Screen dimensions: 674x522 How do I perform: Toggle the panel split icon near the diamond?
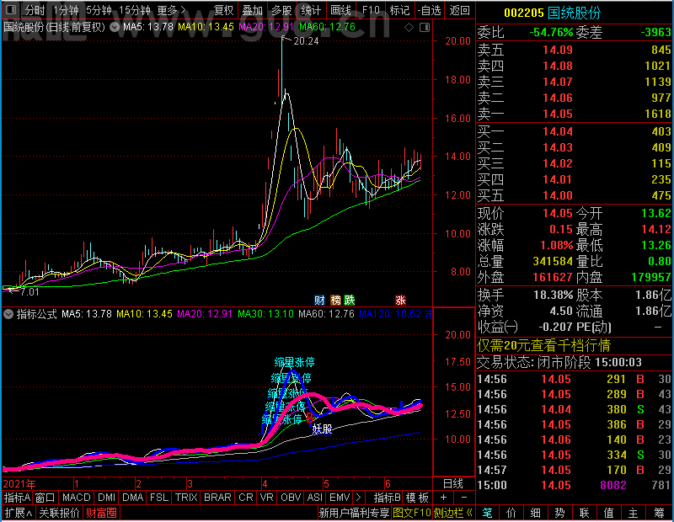(x=425, y=28)
